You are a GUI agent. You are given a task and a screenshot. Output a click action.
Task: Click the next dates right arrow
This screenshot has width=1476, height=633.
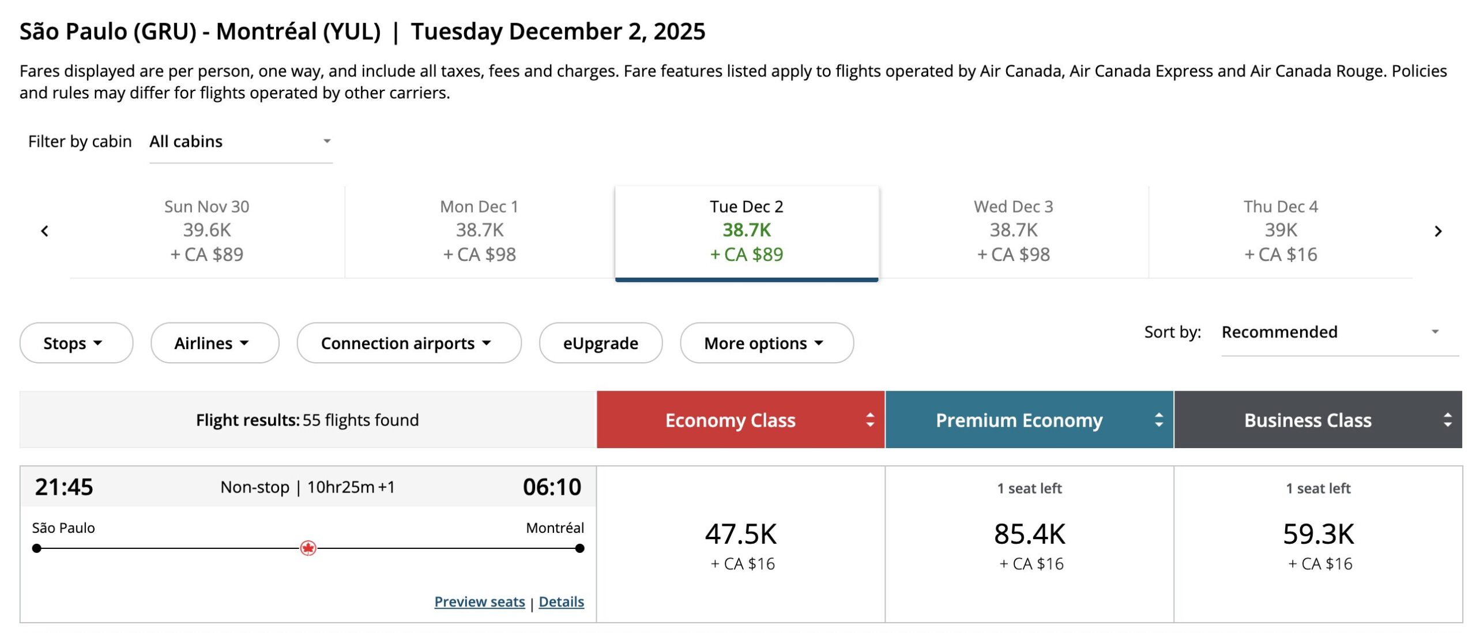point(1438,231)
